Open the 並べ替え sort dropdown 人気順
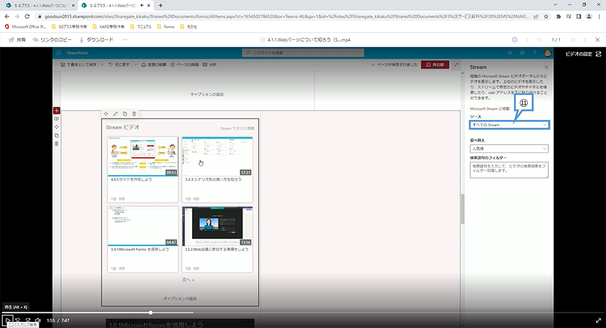 (x=510, y=148)
